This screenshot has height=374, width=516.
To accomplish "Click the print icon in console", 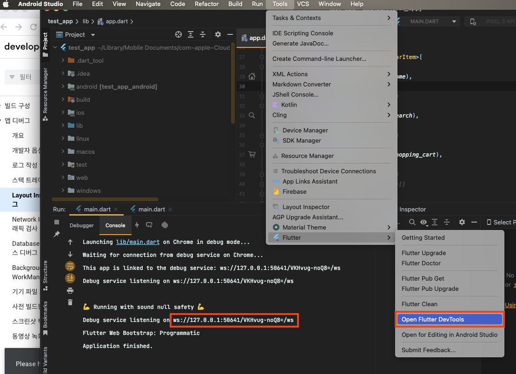I will [x=70, y=290].
